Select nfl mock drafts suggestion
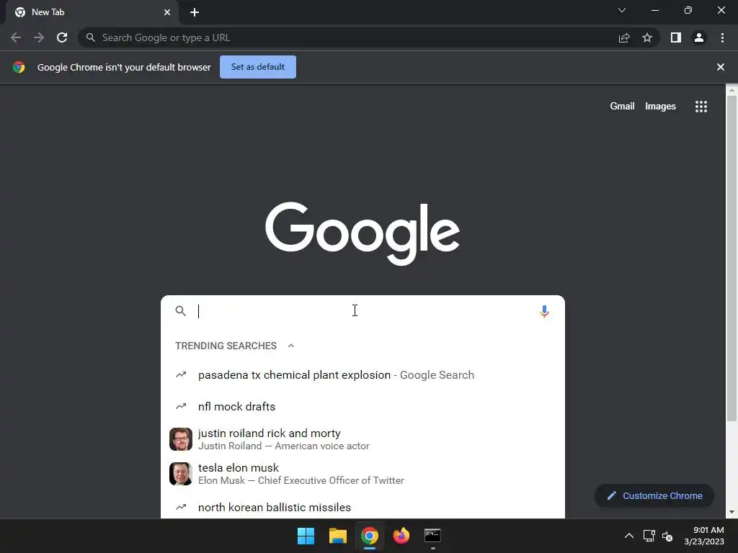 [x=363, y=406]
